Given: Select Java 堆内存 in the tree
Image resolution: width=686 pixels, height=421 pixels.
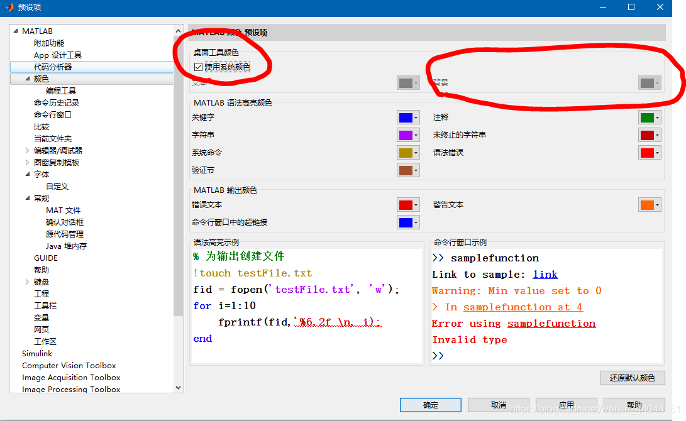Looking at the screenshot, I should click(x=67, y=246).
